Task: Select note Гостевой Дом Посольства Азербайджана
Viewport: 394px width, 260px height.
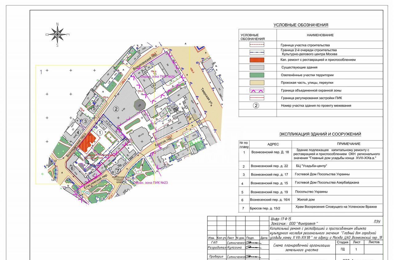Action: click(x=327, y=182)
